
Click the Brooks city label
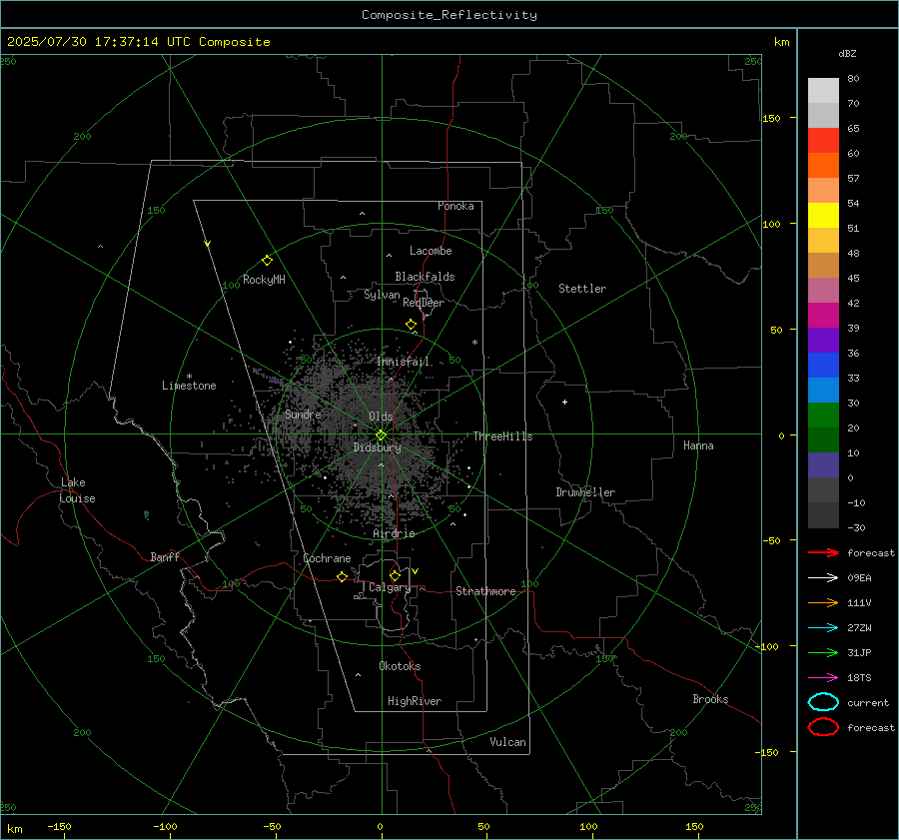pos(710,699)
